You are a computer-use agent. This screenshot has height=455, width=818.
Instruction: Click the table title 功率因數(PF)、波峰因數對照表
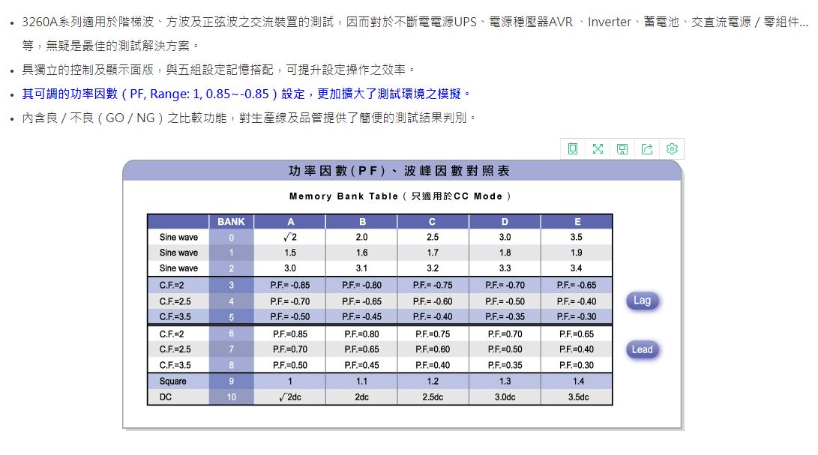pyautogui.click(x=400, y=171)
